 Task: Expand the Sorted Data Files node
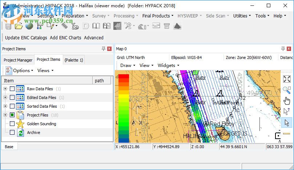5,106
